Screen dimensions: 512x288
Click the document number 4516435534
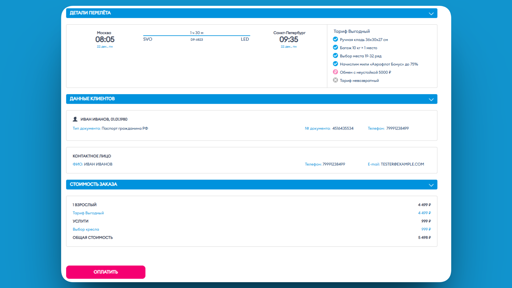click(x=343, y=129)
